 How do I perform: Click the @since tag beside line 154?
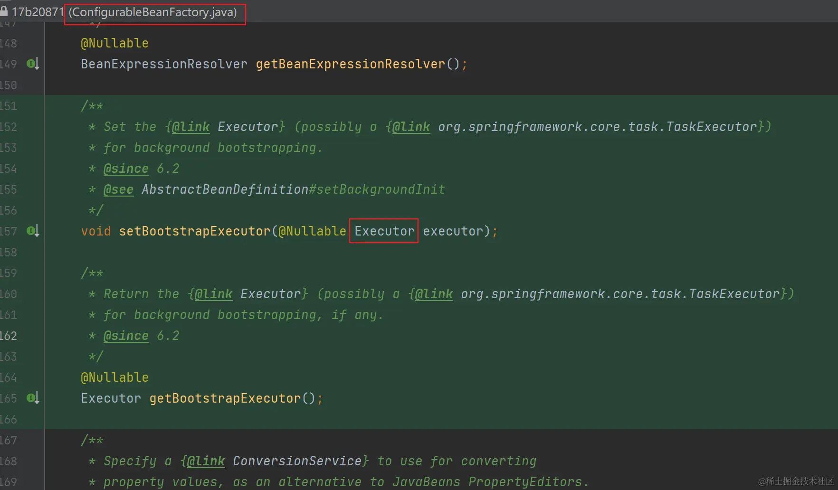click(x=126, y=169)
